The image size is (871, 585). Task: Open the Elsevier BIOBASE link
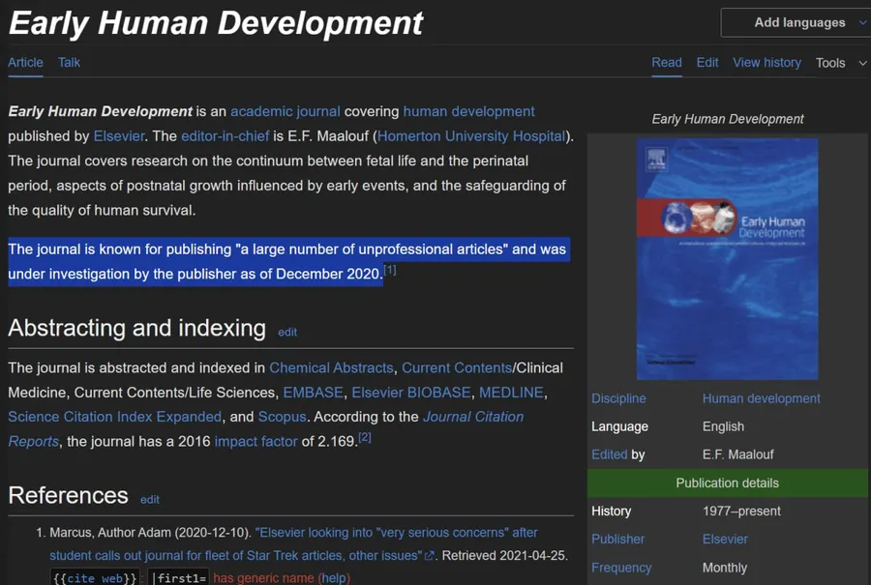[x=411, y=393]
